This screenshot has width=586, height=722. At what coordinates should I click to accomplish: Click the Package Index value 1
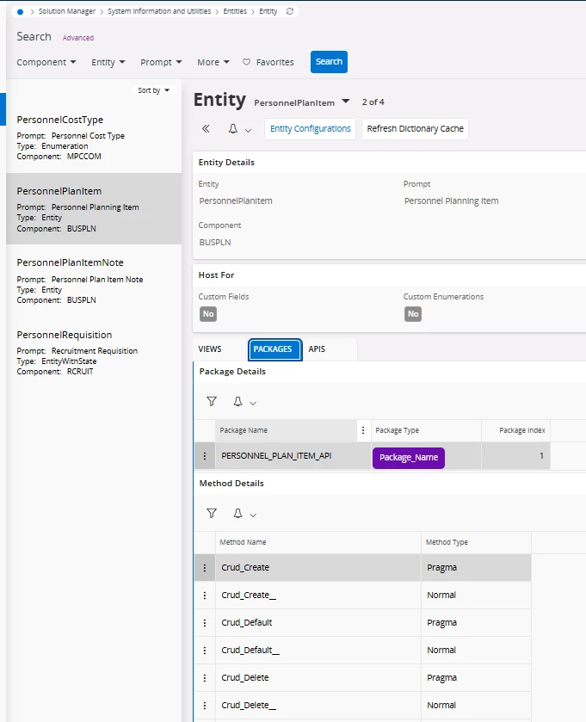pos(516,456)
